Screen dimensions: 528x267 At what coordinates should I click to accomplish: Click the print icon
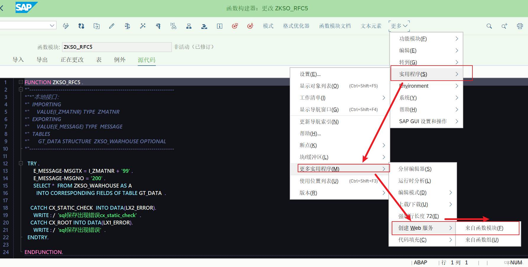[x=520, y=26]
